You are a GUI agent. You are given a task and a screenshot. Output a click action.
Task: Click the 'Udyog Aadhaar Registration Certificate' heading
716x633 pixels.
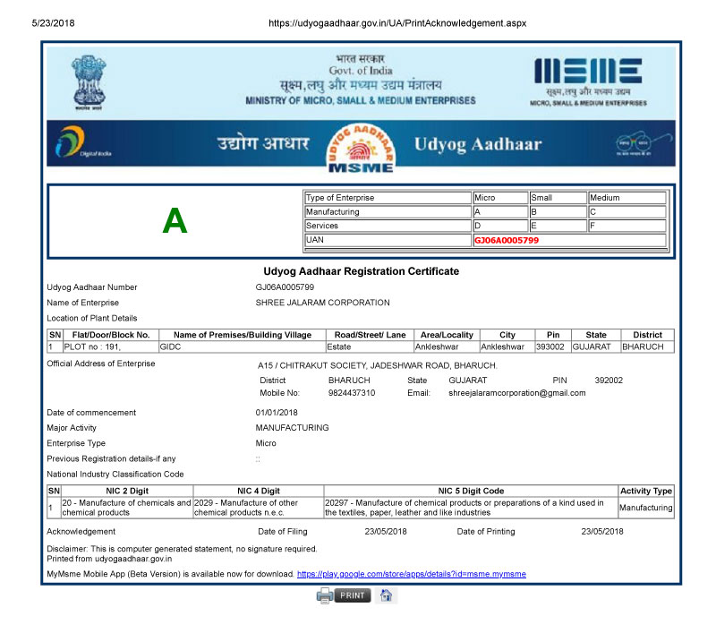pyautogui.click(x=362, y=271)
